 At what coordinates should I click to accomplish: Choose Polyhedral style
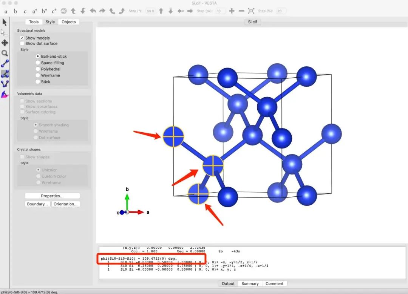(38, 69)
